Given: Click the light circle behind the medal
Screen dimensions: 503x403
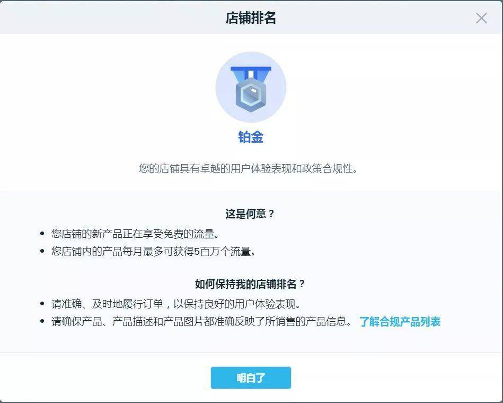Looking at the screenshot, I should (251, 87).
